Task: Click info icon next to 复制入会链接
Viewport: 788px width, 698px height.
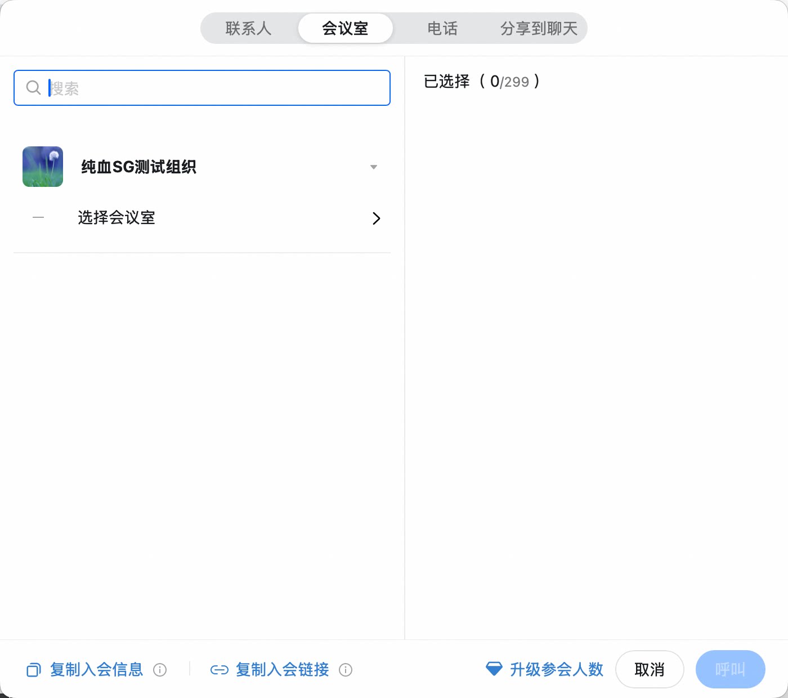Action: pyautogui.click(x=346, y=670)
